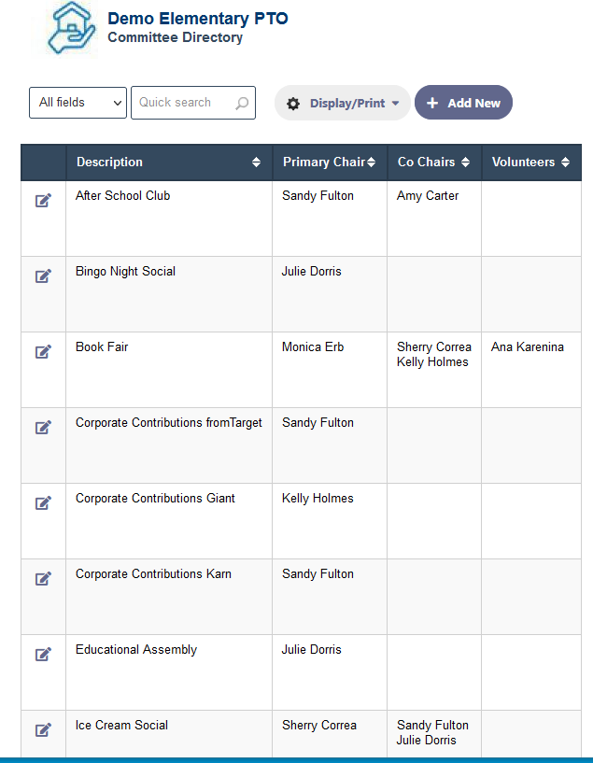Image resolution: width=593 pixels, height=763 pixels.
Task: Edit the Book Fair row
Action: pos(43,352)
